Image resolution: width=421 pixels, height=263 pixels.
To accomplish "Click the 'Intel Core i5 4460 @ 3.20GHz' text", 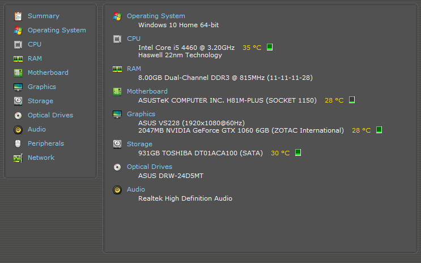I will tap(186, 48).
